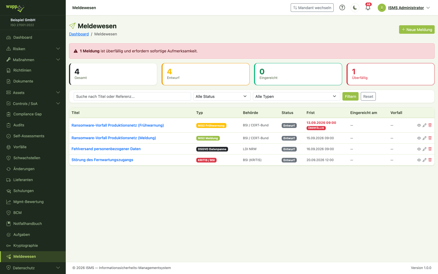Image resolution: width=438 pixels, height=274 pixels.
Task: Expand the Controls / SoA section
Action: [33, 104]
